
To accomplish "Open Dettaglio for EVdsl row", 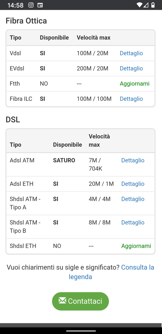I will pyautogui.click(x=131, y=68).
